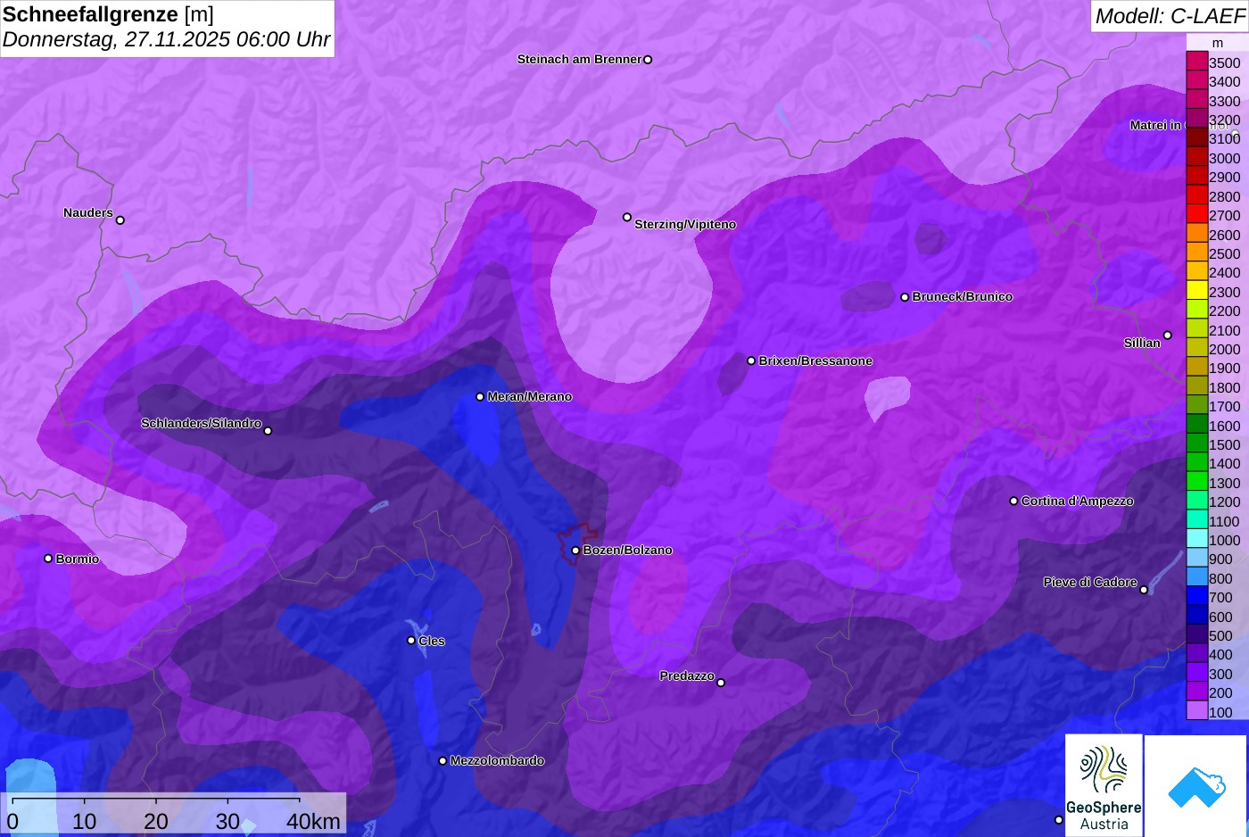Click the Bruneck/Brunico marker dot

coord(905,297)
